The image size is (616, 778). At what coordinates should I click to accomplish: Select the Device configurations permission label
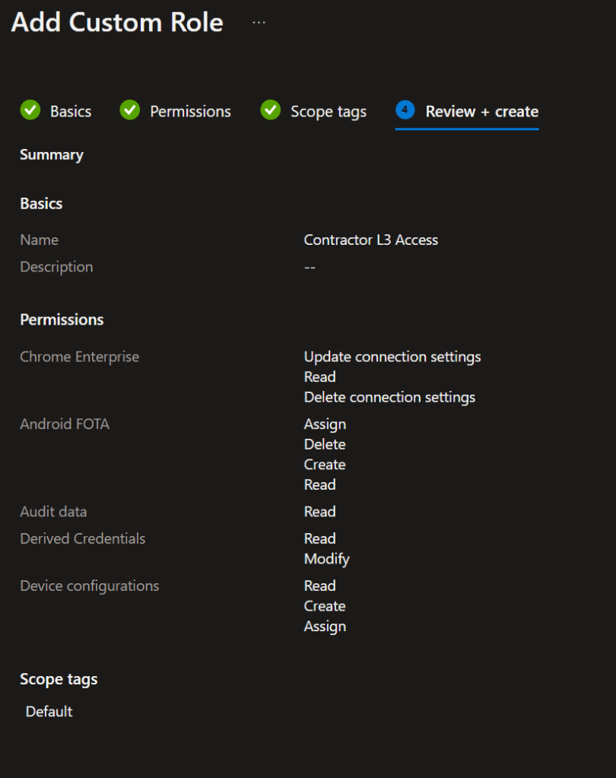tap(89, 586)
